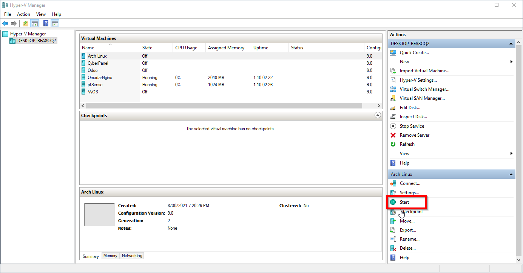Click the Delete virtual machine icon
Screen dimensions: 523x273
tap(393, 248)
